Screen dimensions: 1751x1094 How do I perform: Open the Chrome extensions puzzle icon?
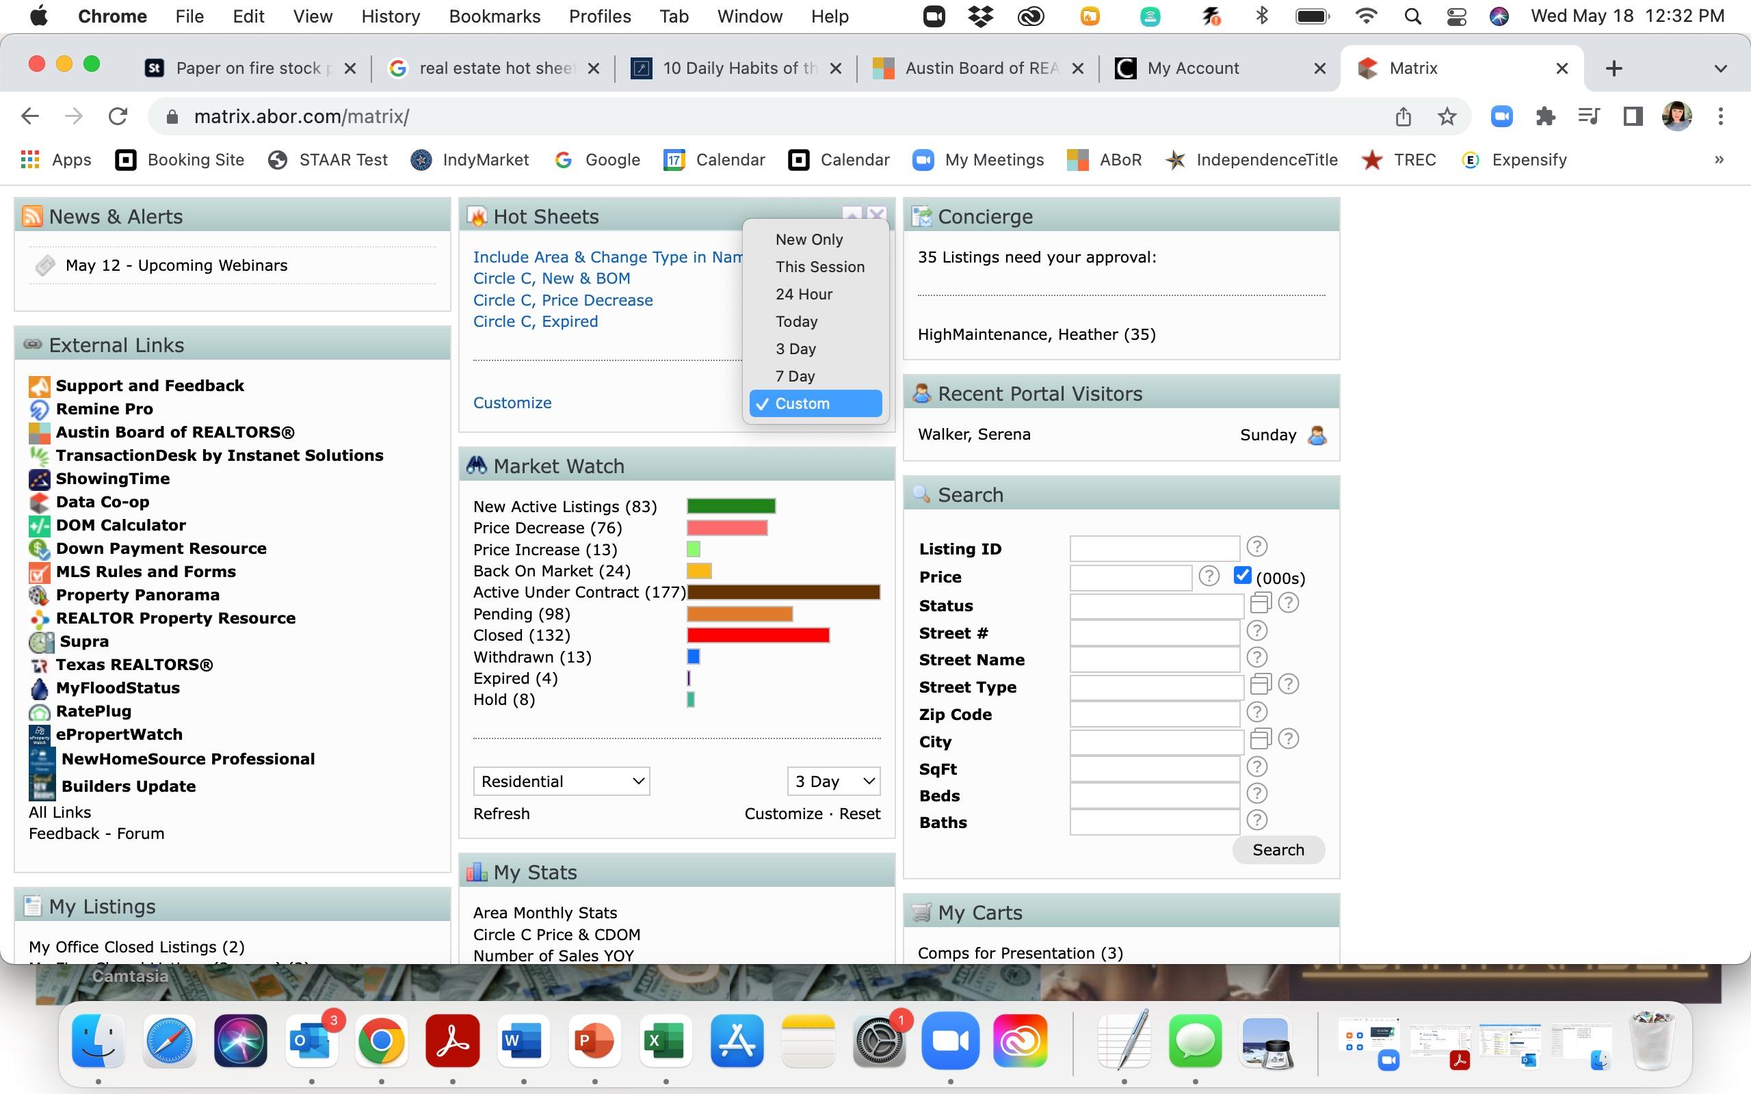coord(1545,116)
